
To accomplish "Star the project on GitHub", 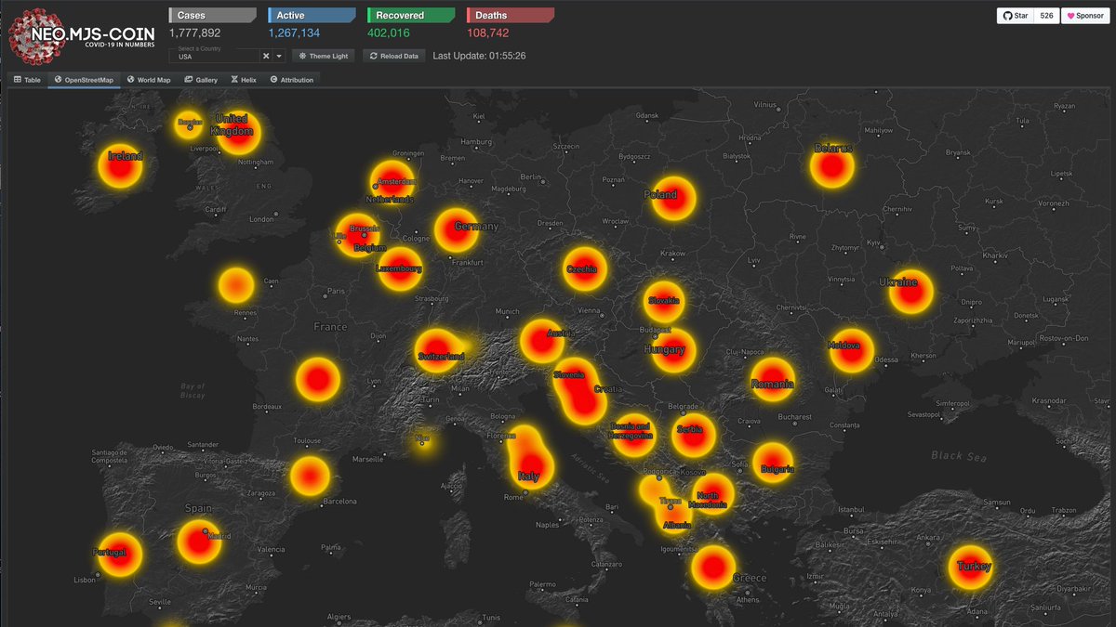I will click(1015, 16).
